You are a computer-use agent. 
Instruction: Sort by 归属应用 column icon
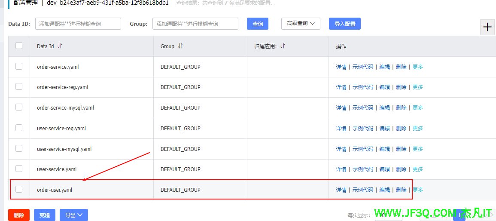[283, 46]
